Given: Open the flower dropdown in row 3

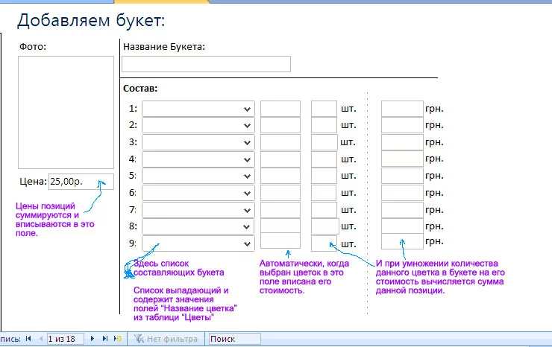Looking at the screenshot, I should [x=247, y=143].
